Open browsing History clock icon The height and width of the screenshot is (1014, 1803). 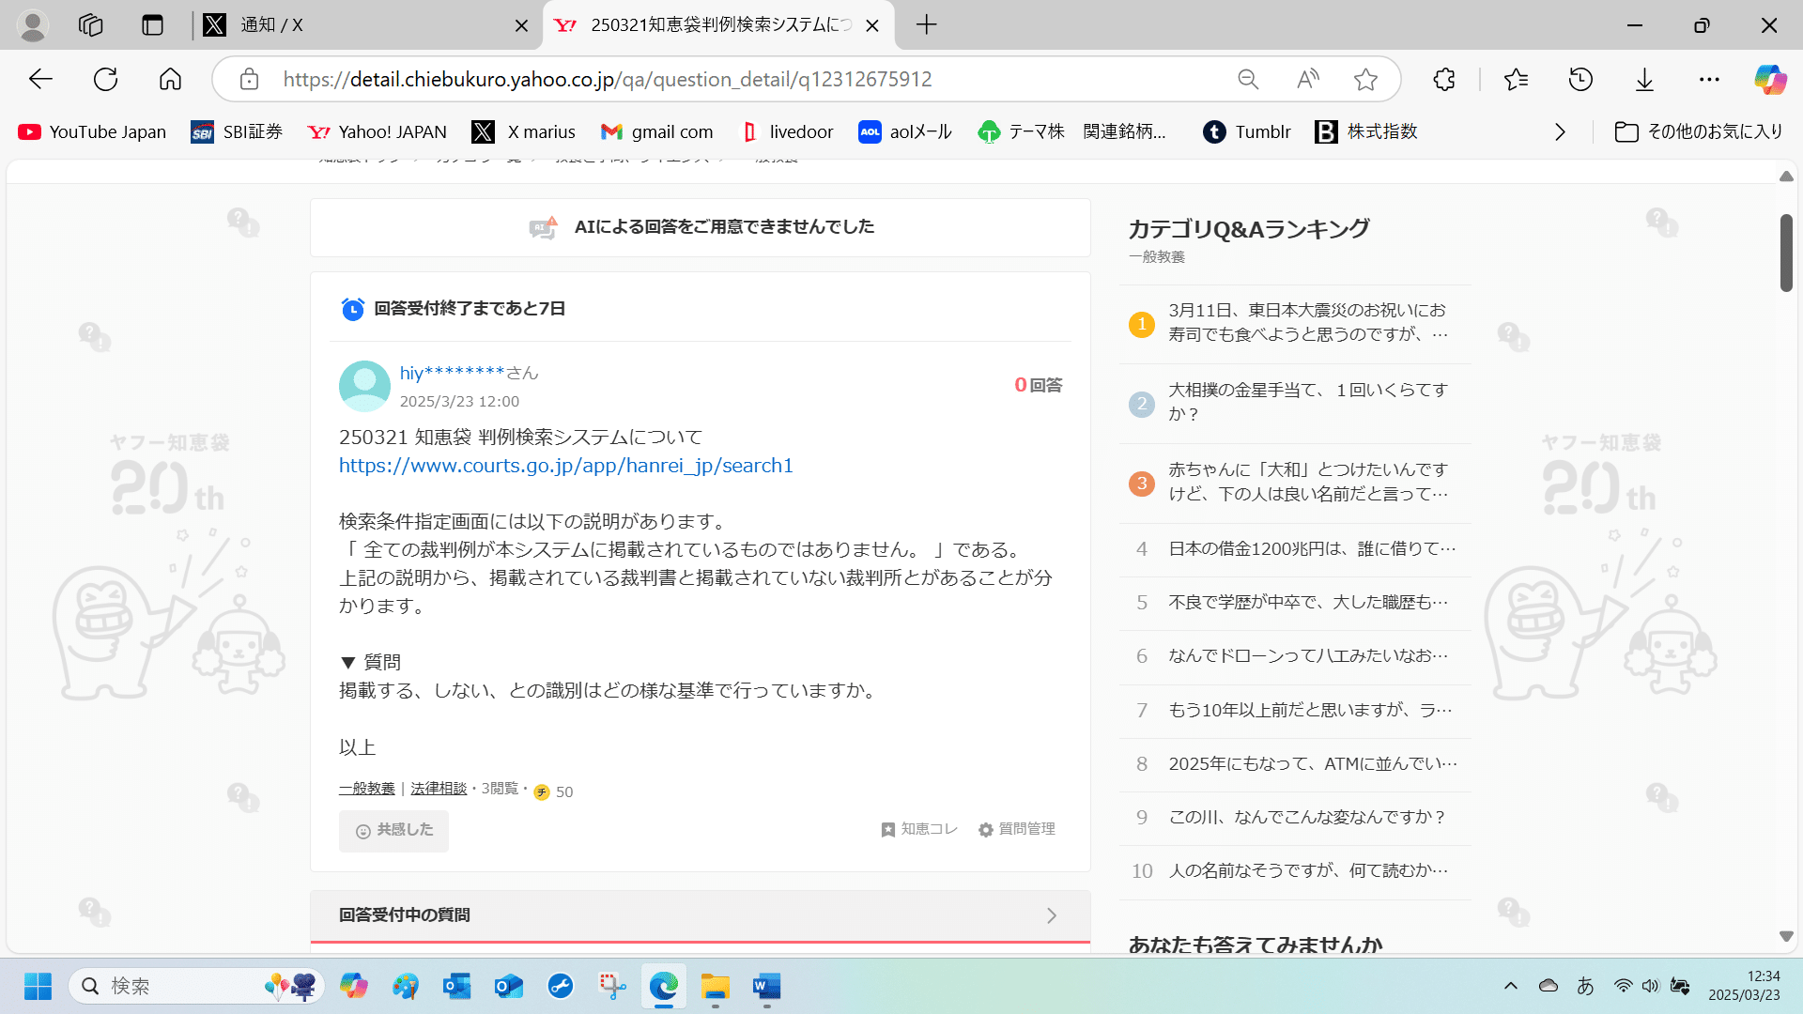pyautogui.click(x=1580, y=79)
